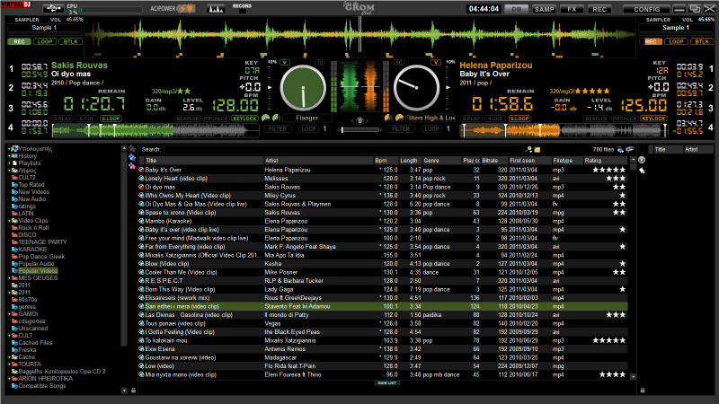Click the small icon below the globe icon
The image size is (719, 404).
(x=642, y=171)
